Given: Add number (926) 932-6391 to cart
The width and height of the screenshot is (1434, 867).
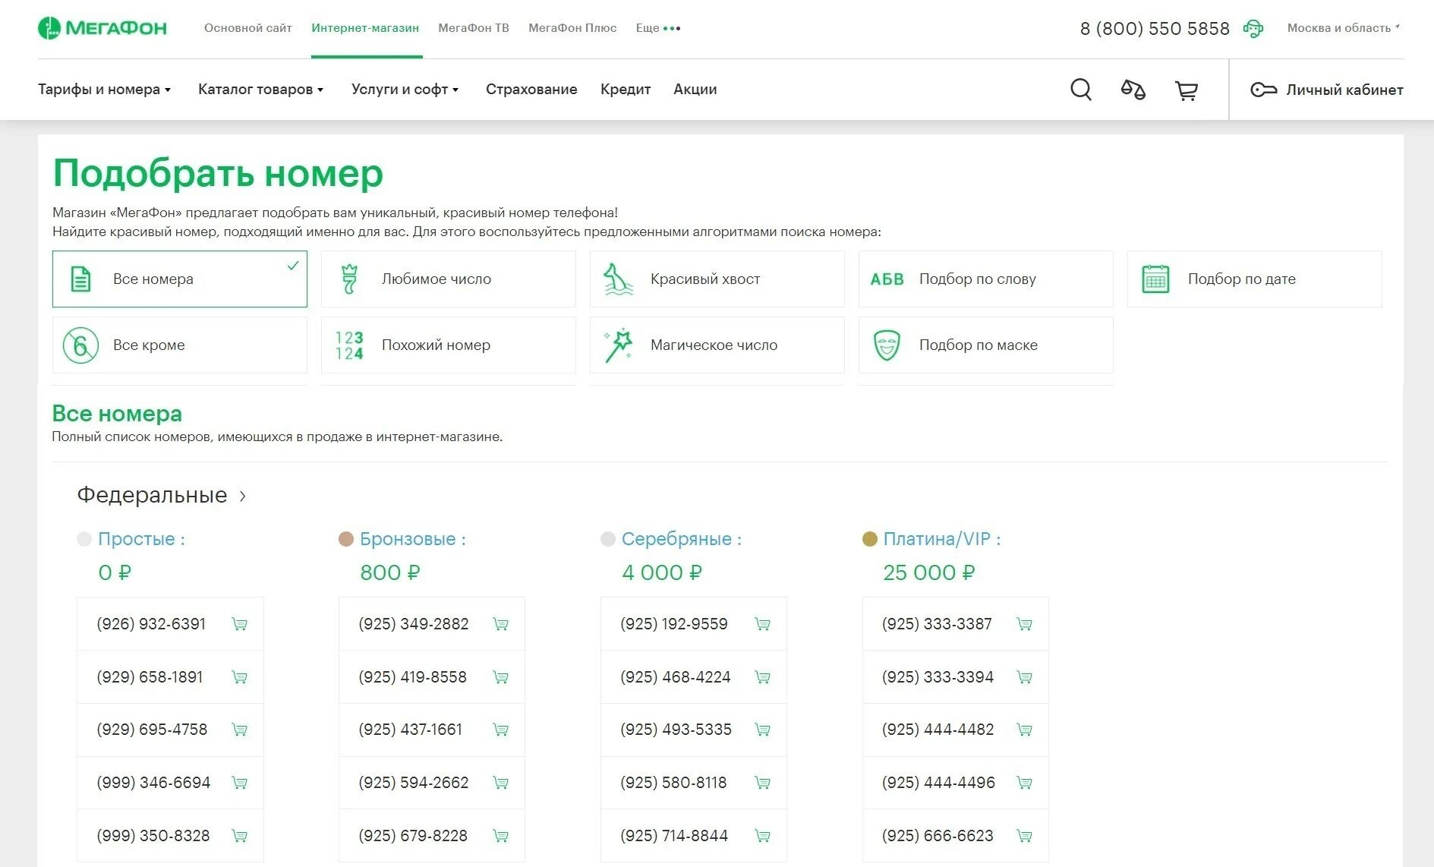Looking at the screenshot, I should coord(239,624).
